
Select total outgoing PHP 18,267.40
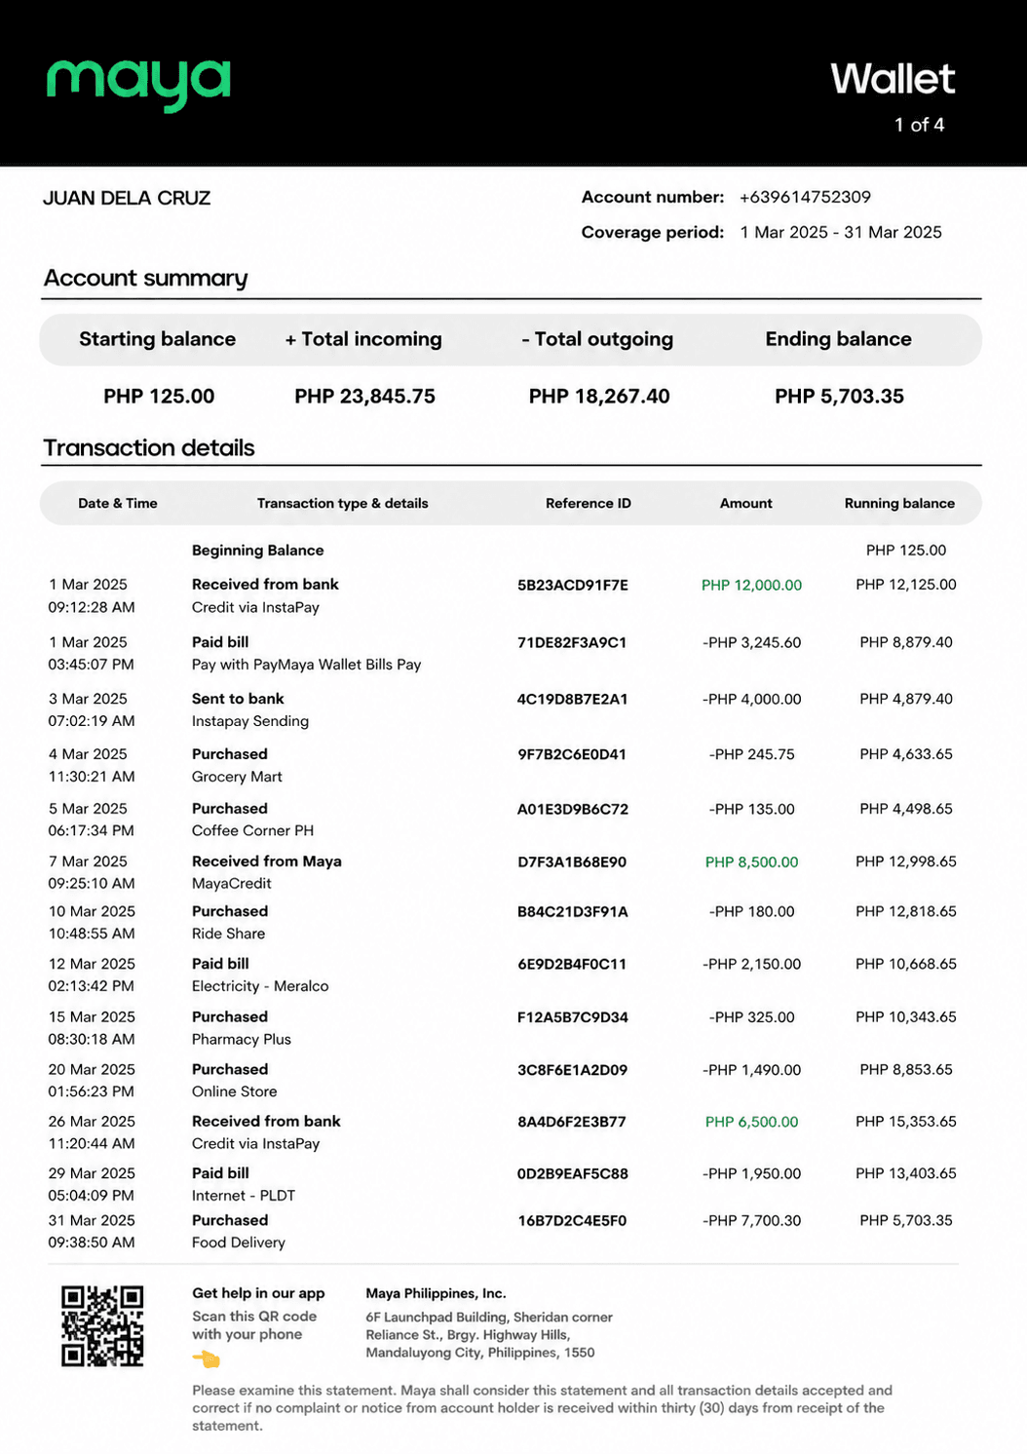click(x=599, y=396)
